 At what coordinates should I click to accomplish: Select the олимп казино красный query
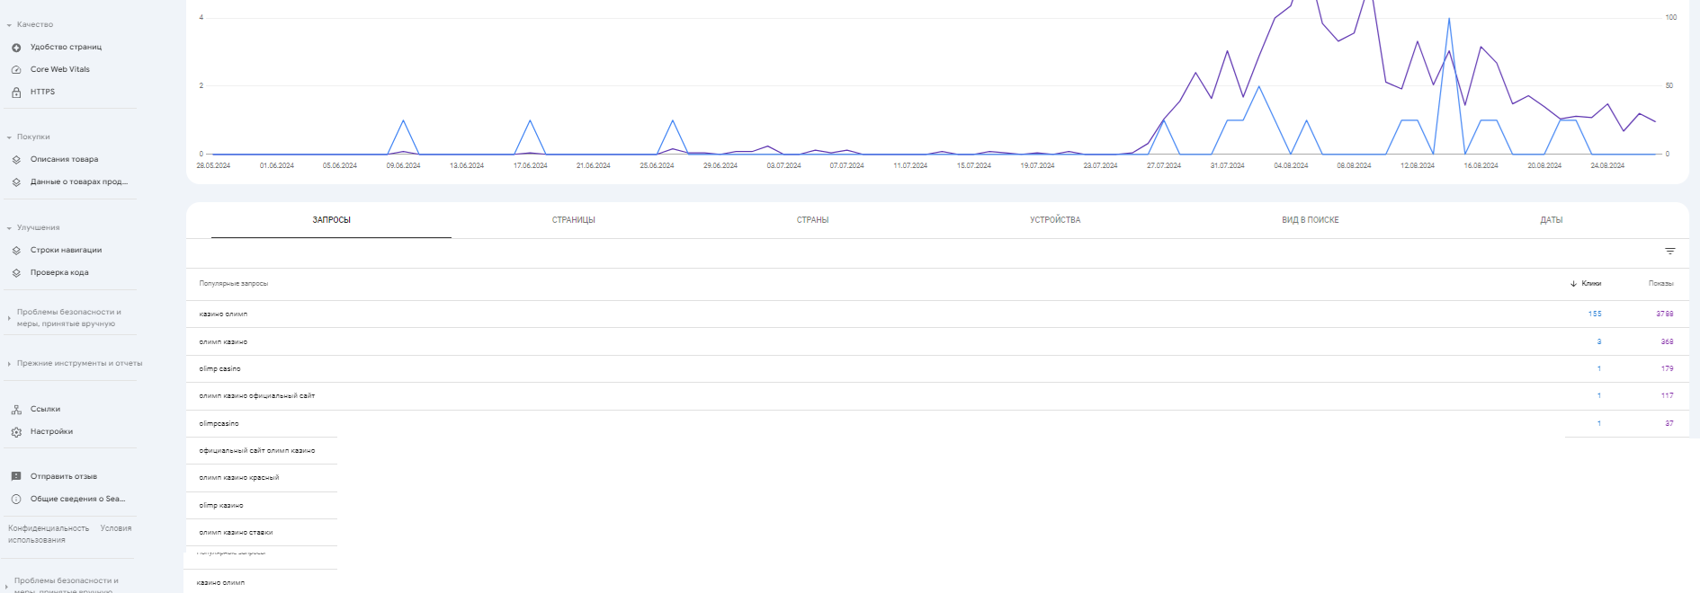pos(239,478)
